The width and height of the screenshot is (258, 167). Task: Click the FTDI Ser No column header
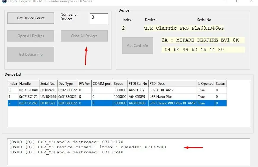(x=138, y=84)
